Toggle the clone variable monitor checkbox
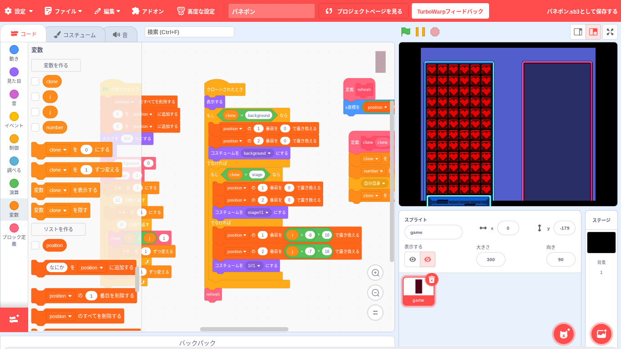621x349 pixels. (35, 81)
